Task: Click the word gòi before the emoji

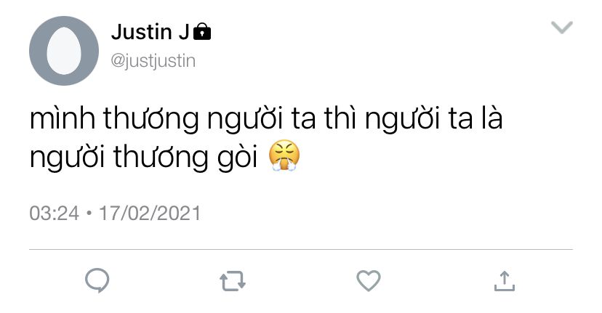Action: click(x=237, y=158)
